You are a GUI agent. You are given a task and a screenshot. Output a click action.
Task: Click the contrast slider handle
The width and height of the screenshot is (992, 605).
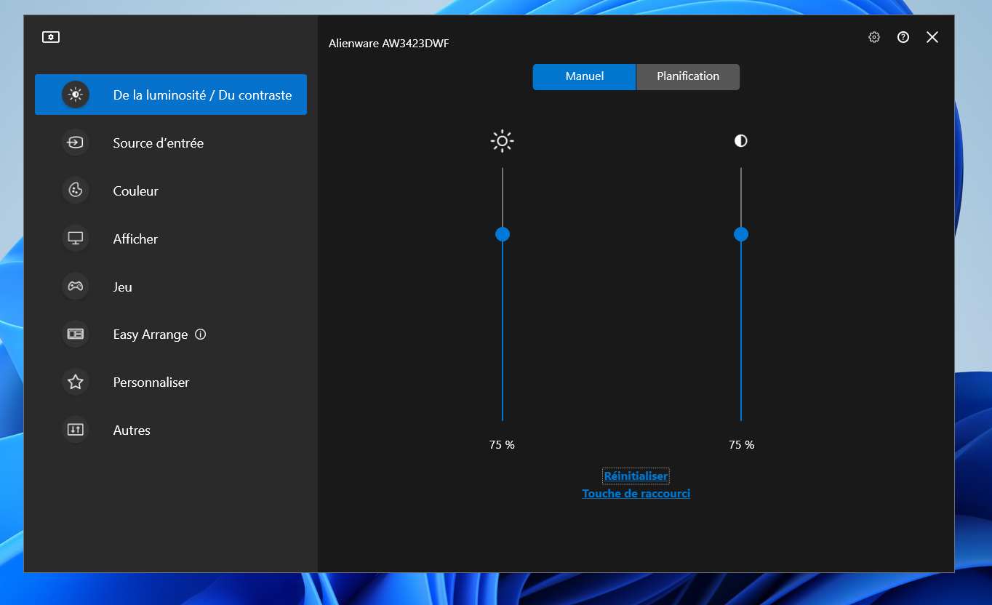point(741,234)
